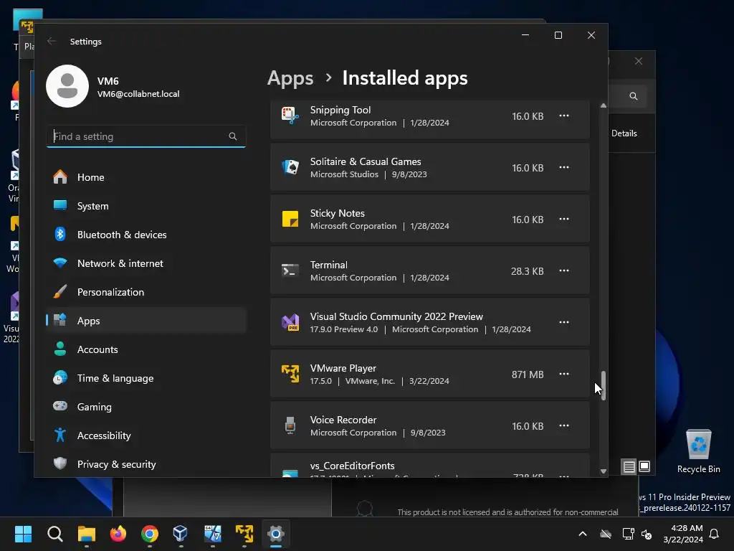The height and width of the screenshot is (551, 734).
Task: Click the VMware Player 871 MB size
Action: click(x=528, y=375)
